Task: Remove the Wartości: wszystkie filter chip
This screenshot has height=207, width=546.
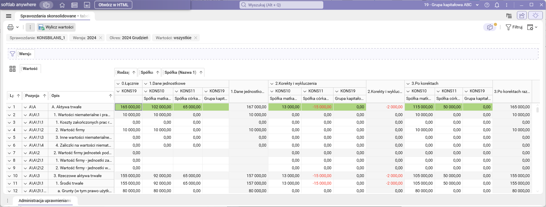Action: [x=196, y=38]
